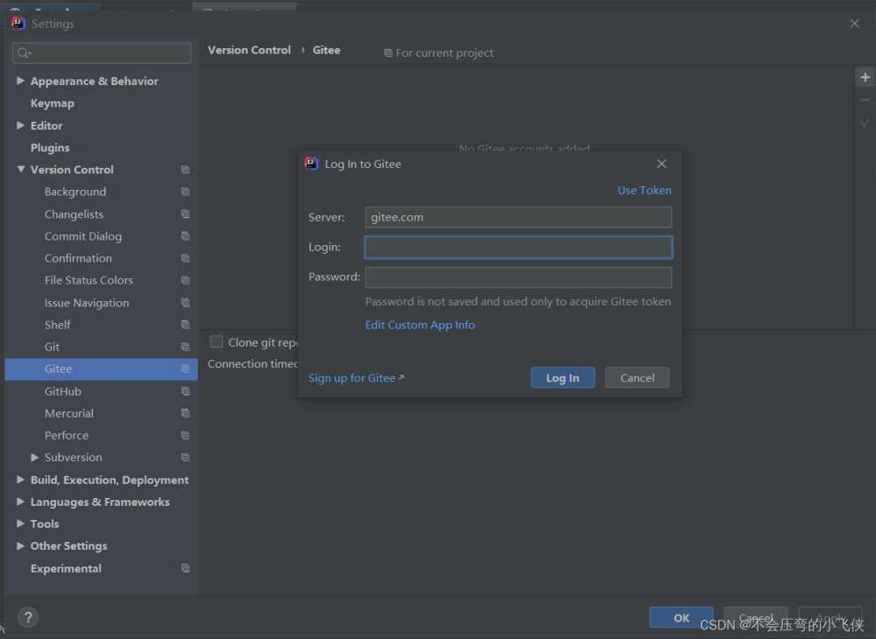Click the Use Token link
The width and height of the screenshot is (876, 639).
tap(644, 190)
